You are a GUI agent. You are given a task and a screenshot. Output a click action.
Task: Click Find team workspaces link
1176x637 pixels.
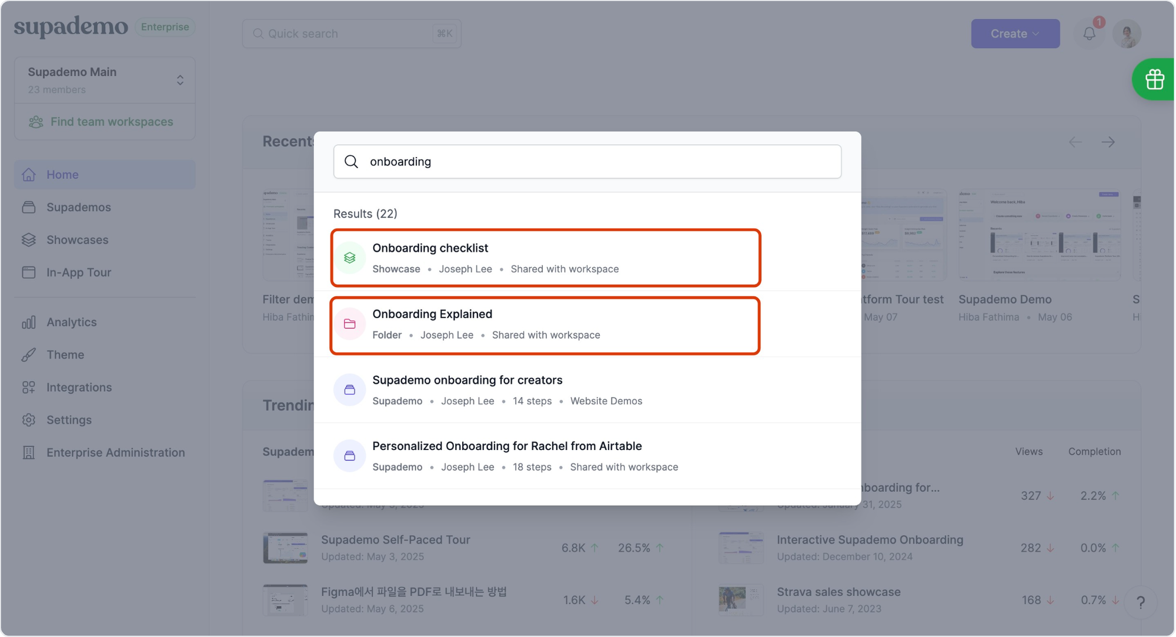pyautogui.click(x=101, y=122)
